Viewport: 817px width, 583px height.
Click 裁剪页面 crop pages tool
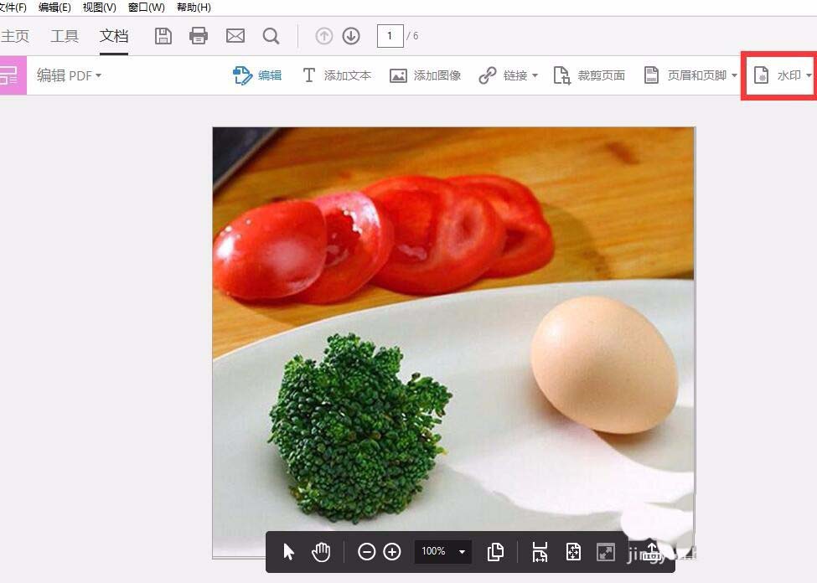point(589,75)
